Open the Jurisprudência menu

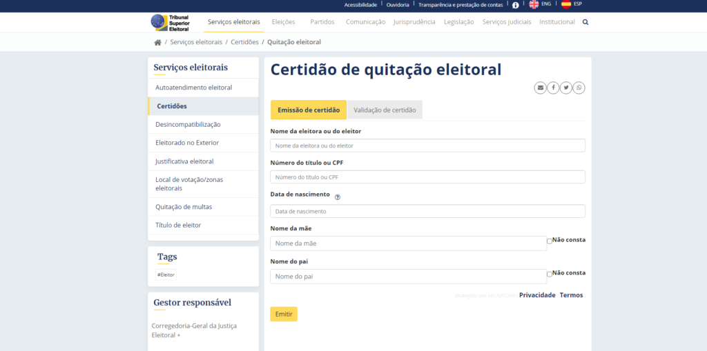[414, 22]
